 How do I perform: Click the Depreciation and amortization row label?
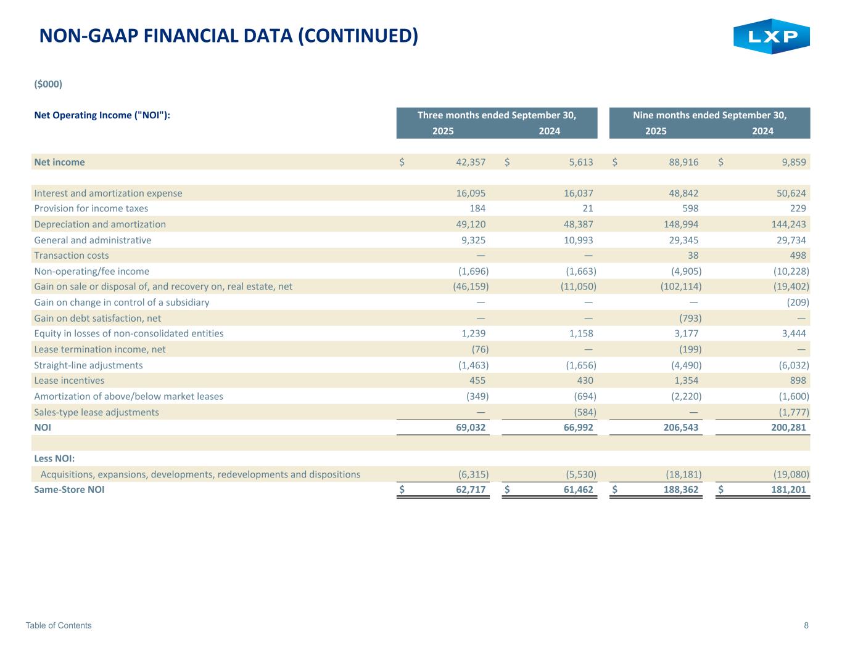click(x=100, y=224)
